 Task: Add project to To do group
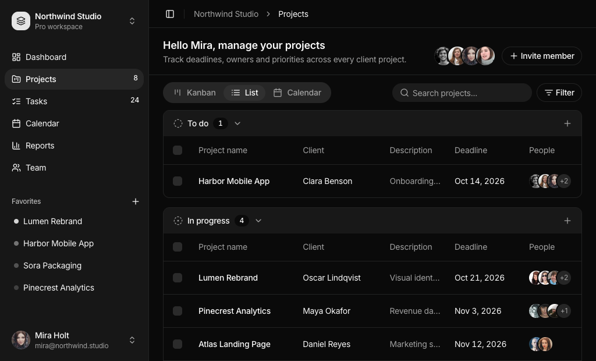pos(567,123)
